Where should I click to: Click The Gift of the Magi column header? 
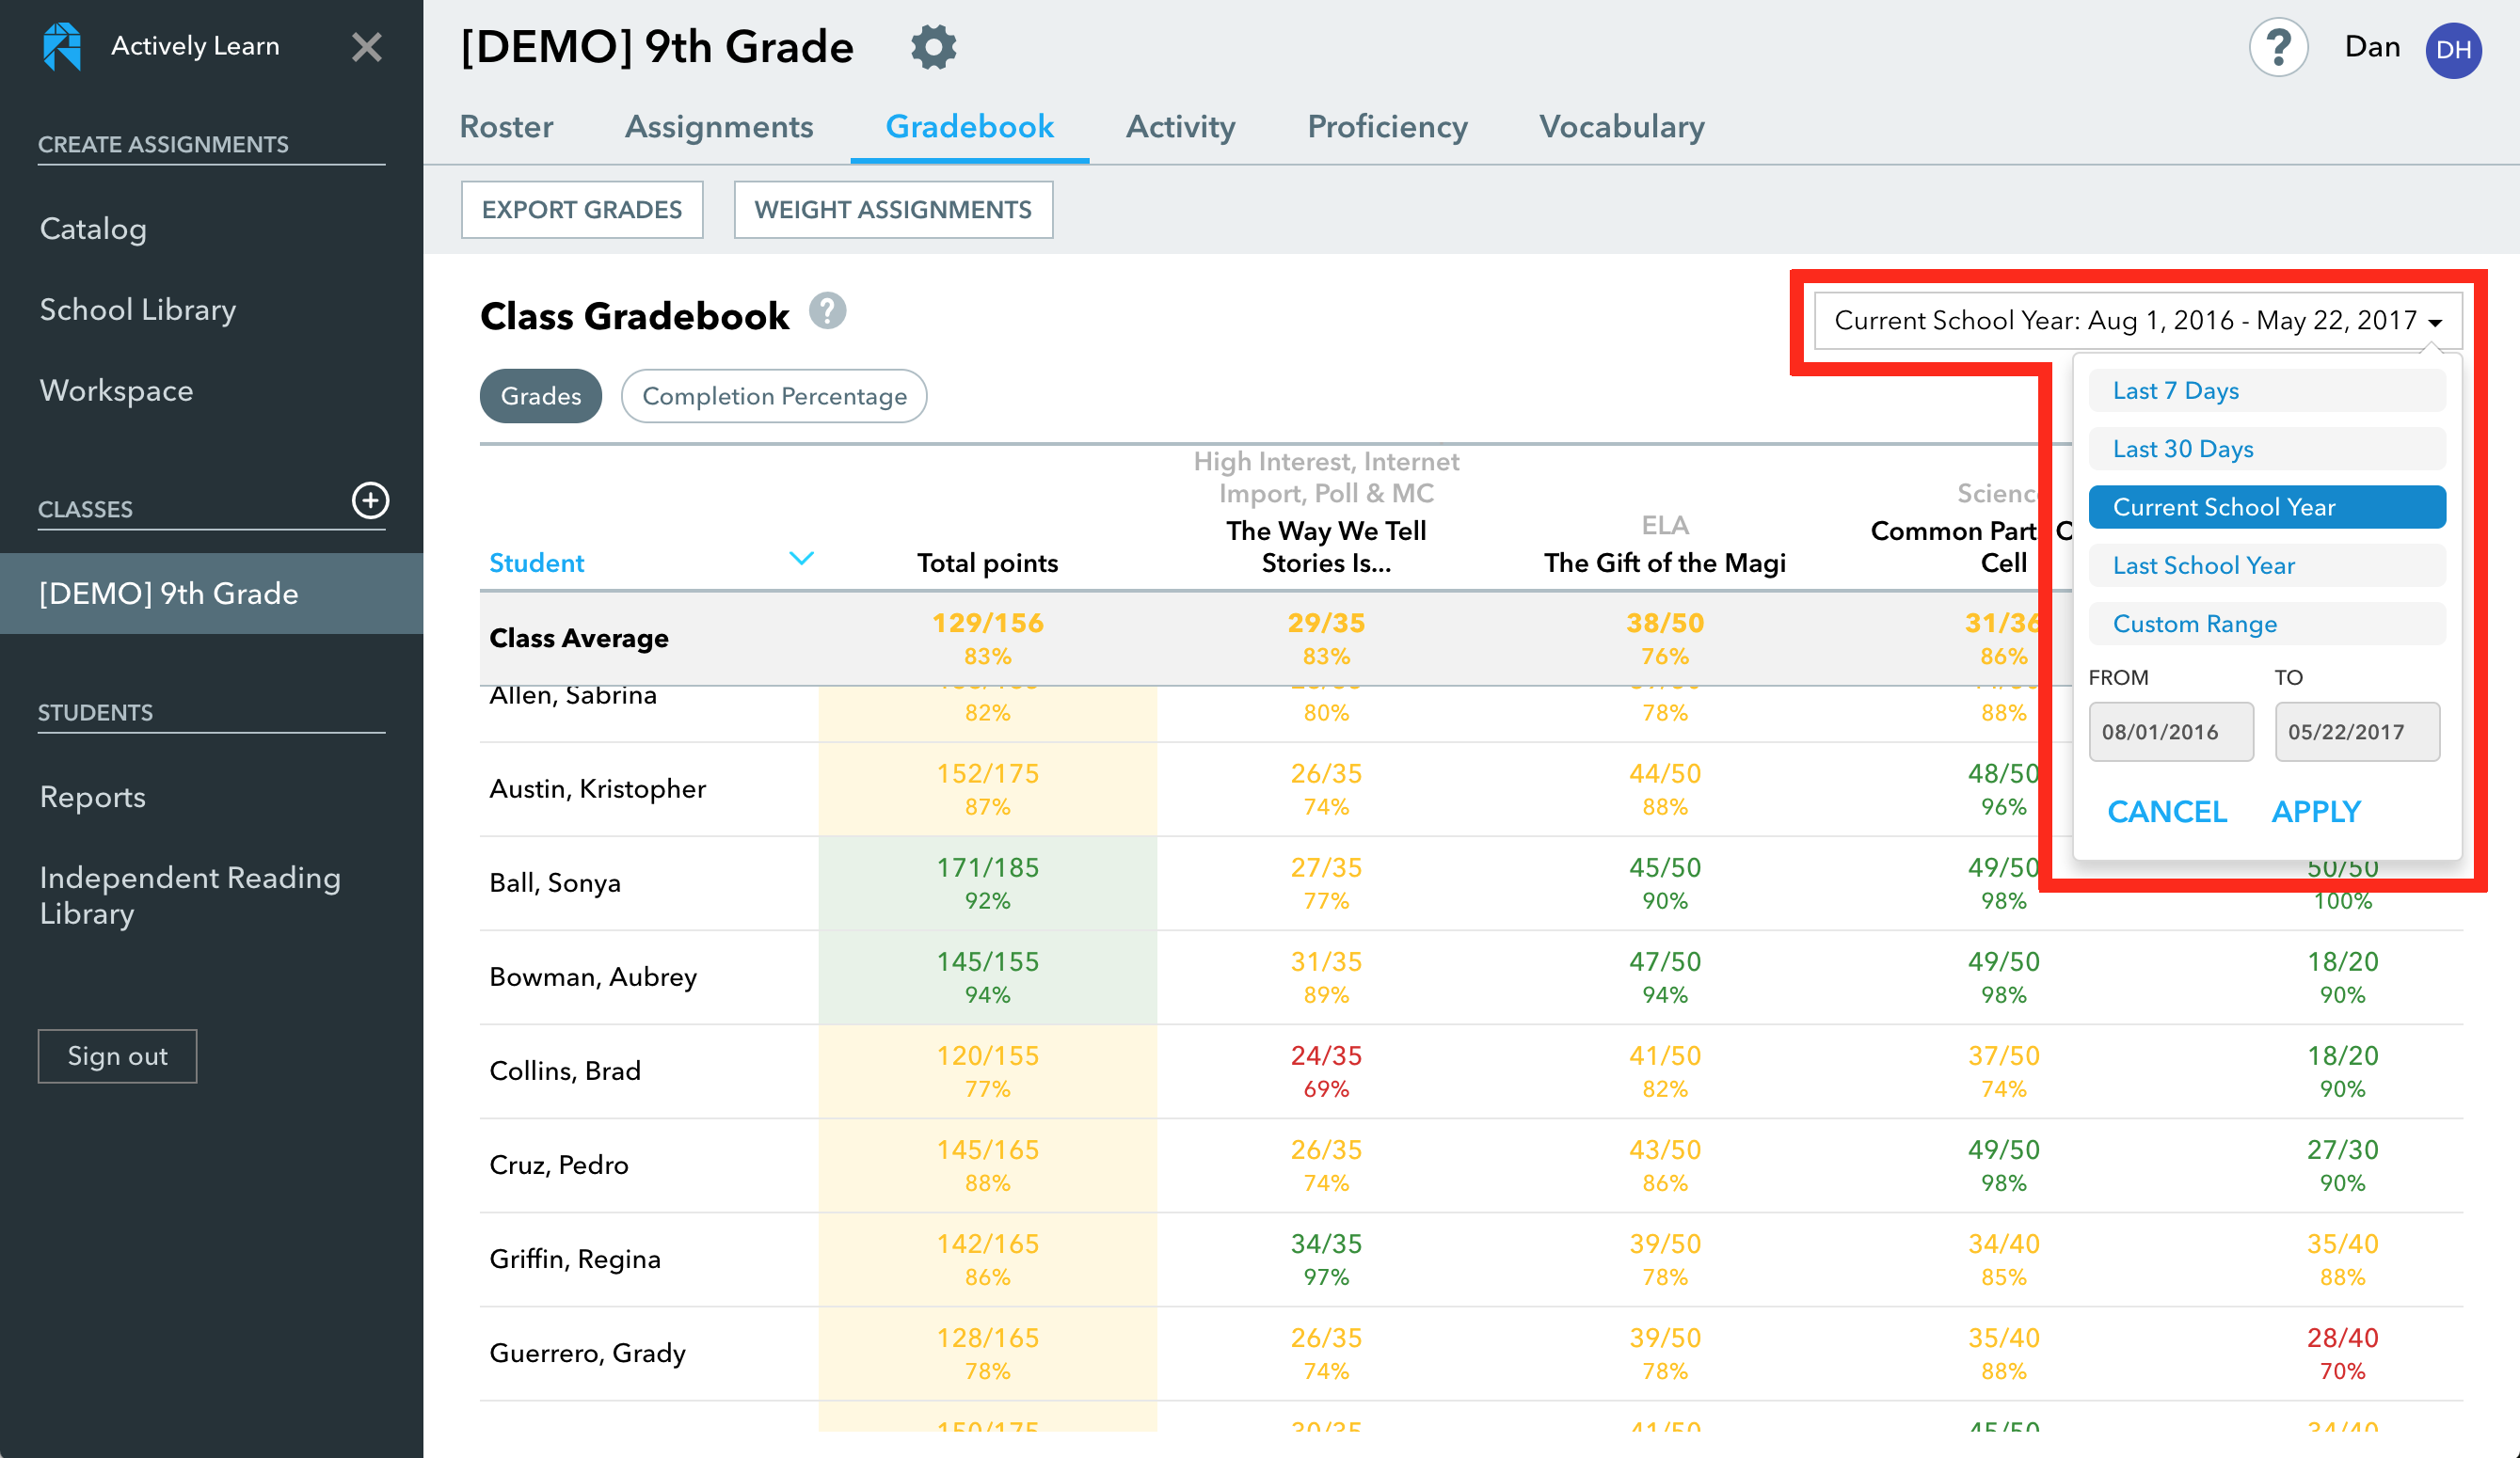pos(1664,563)
